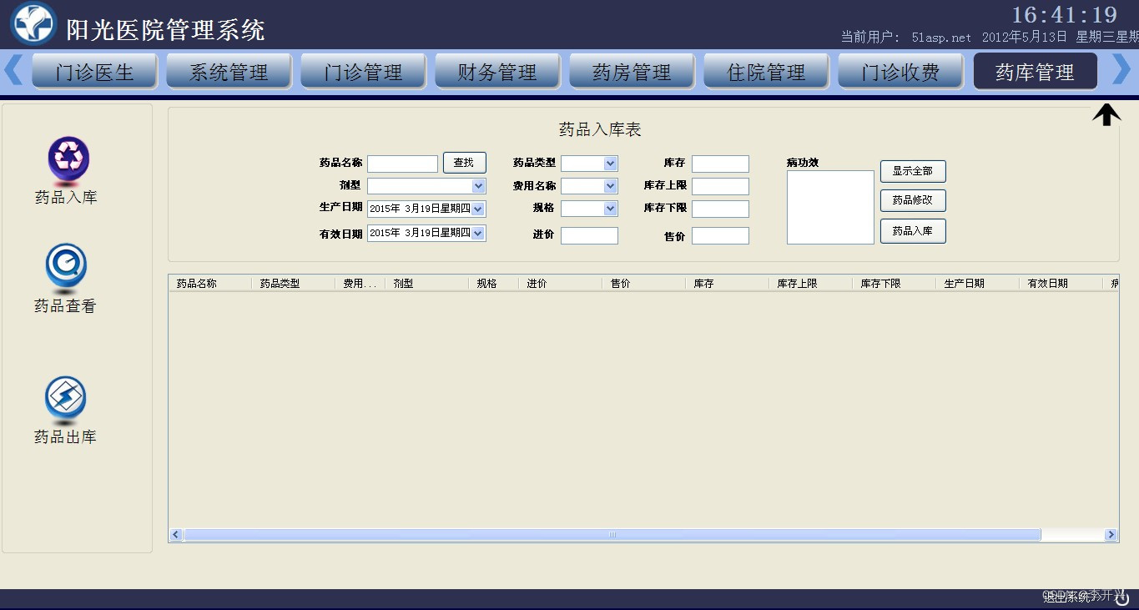Click the power icon at bottom right
The height and width of the screenshot is (610, 1139).
pos(1122,597)
